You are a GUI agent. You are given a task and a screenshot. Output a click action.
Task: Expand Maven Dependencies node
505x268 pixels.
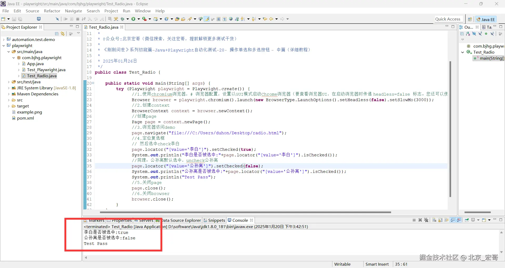pos(9,94)
